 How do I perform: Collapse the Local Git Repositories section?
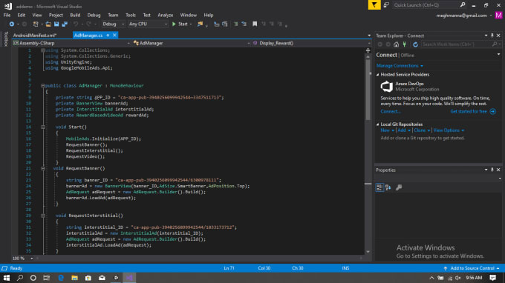click(x=378, y=124)
